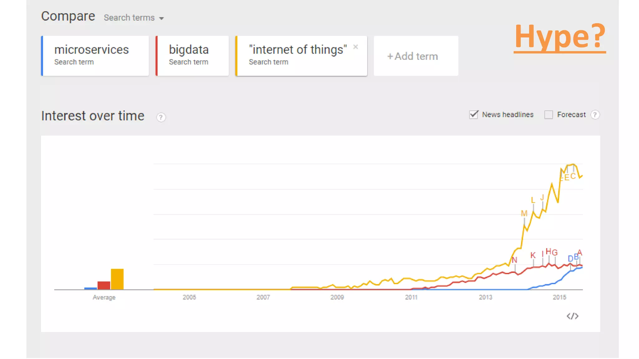Click the embed code icon
Viewport: 639px width, 359px height.
click(572, 316)
